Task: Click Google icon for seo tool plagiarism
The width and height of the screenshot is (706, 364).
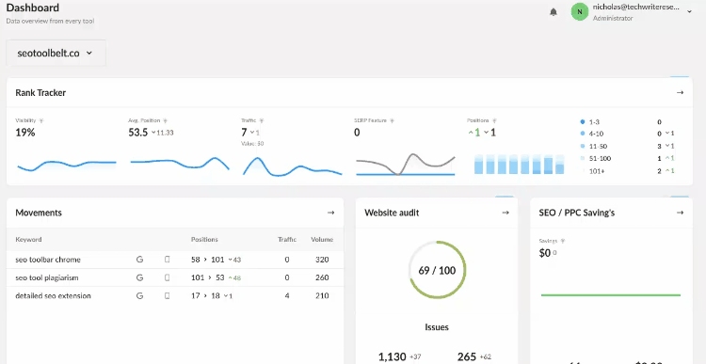Action: coord(139,277)
